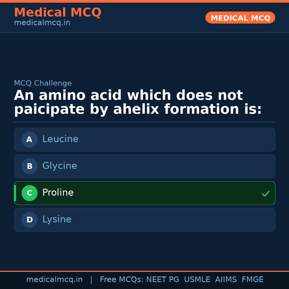Select the Leucine answer option
This screenshot has height=289, width=289.
(x=144, y=139)
